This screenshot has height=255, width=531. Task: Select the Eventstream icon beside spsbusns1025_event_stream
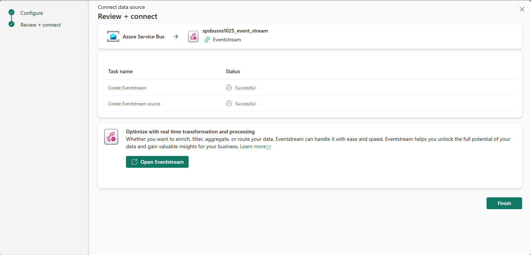tap(193, 36)
